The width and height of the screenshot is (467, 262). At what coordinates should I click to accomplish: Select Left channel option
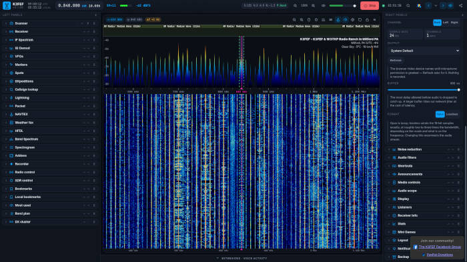point(445,23)
